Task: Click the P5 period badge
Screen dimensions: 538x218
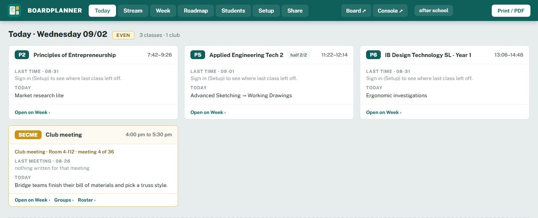Action: point(198,55)
